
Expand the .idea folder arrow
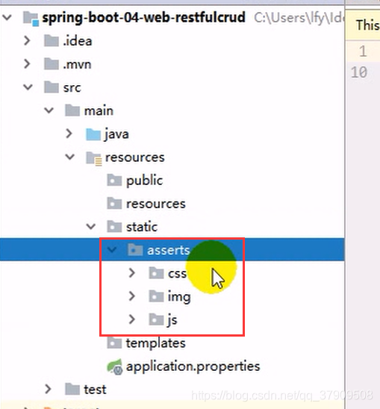click(27, 41)
